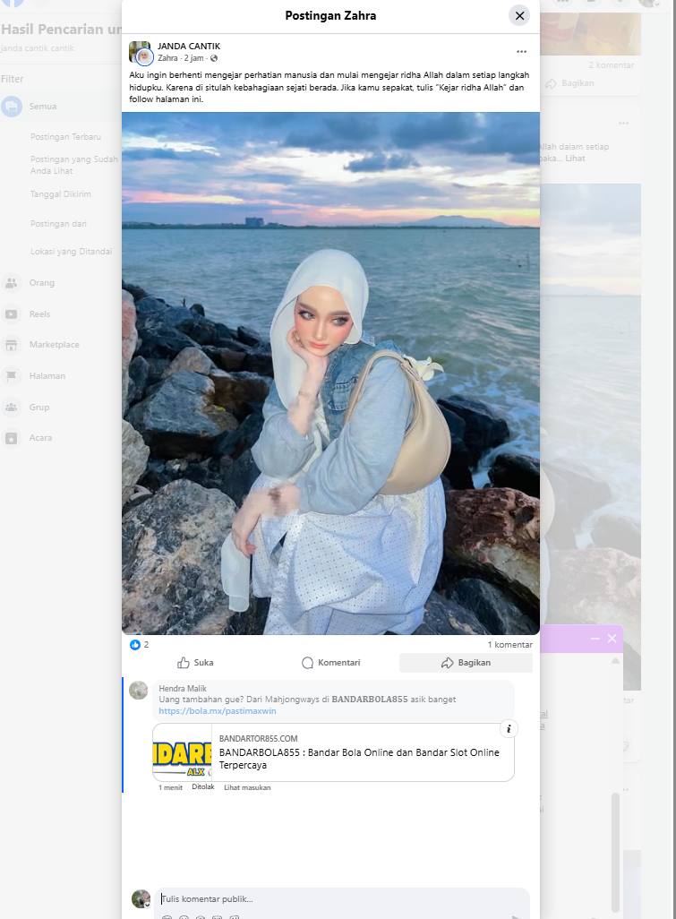Open the comment's '1 menit' timestamp
676x919 pixels.
coord(170,787)
